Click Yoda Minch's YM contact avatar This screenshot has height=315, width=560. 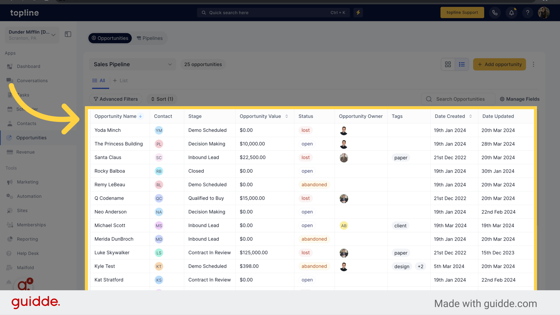159,130
